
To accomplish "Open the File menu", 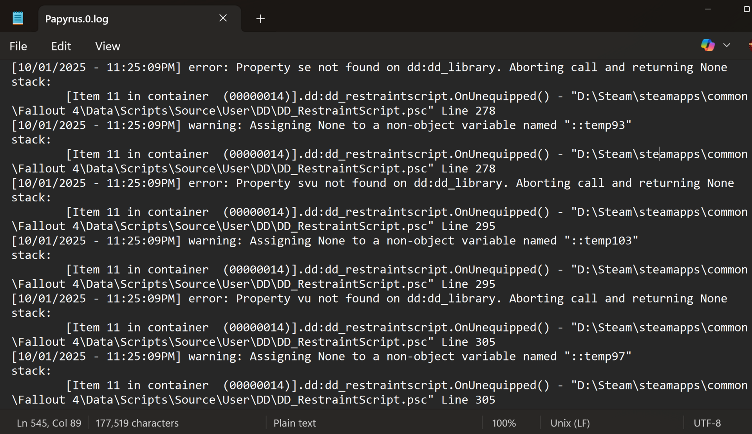I will point(18,46).
